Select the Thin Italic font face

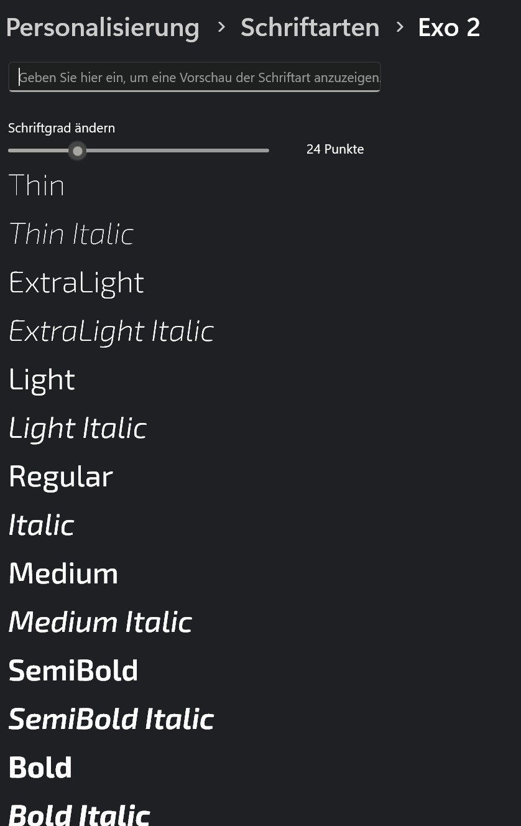coord(71,233)
